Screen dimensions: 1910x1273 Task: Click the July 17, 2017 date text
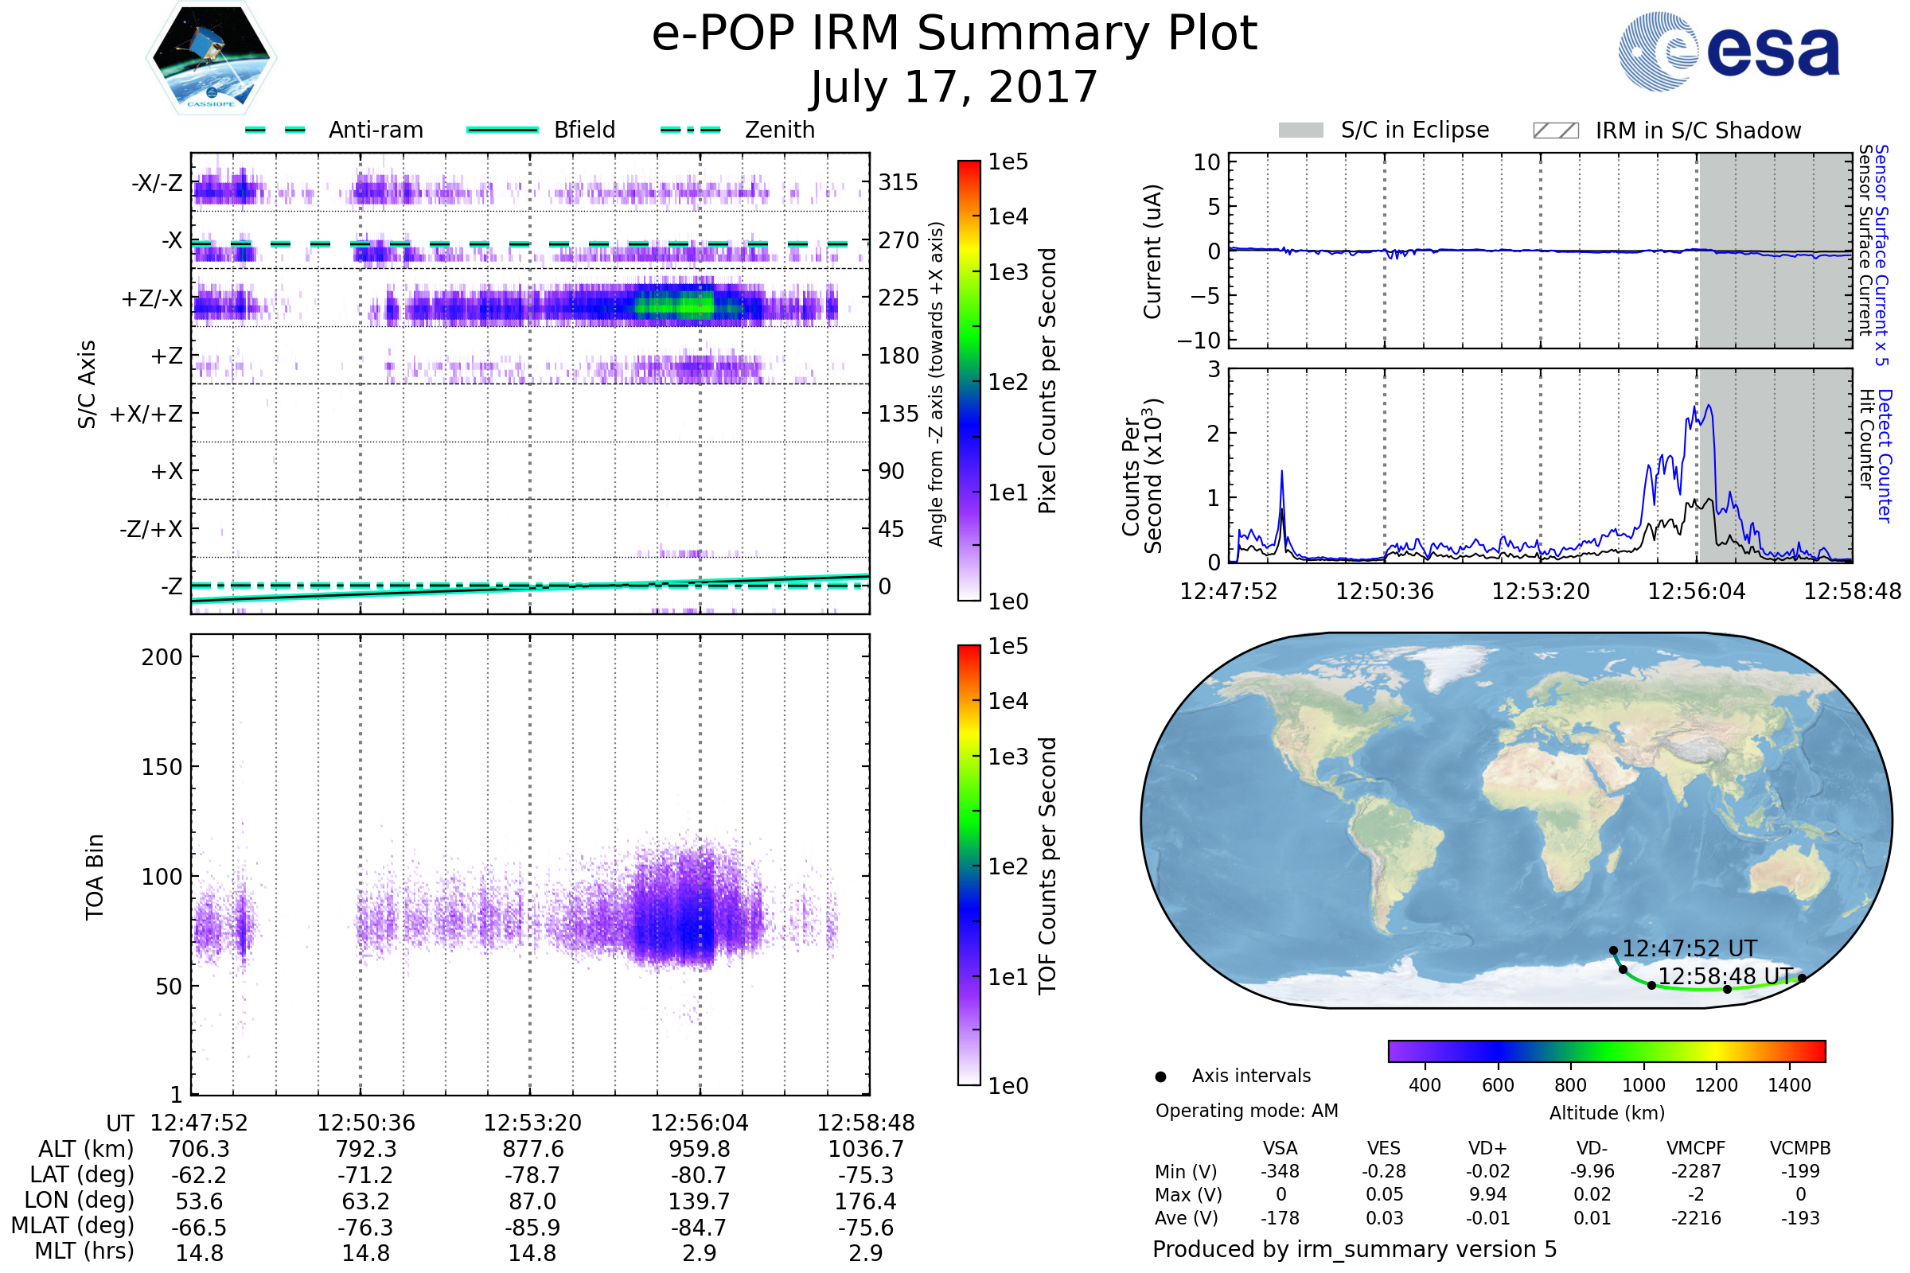click(x=954, y=87)
